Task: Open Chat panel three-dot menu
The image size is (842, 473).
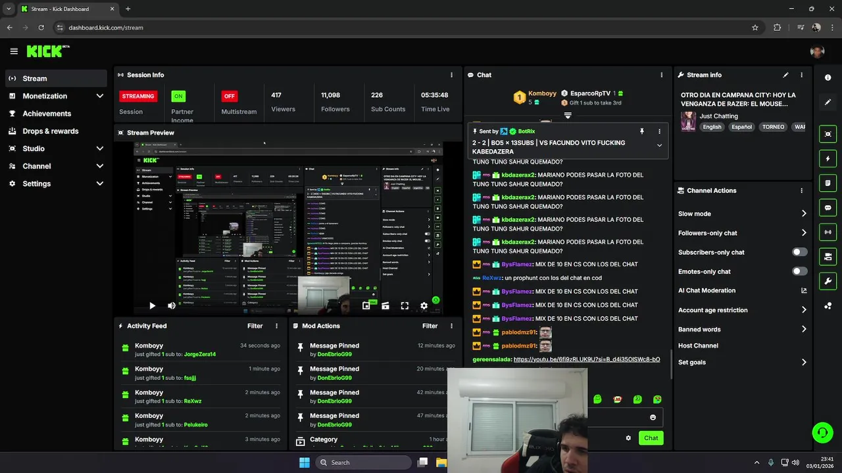Action: (662, 75)
